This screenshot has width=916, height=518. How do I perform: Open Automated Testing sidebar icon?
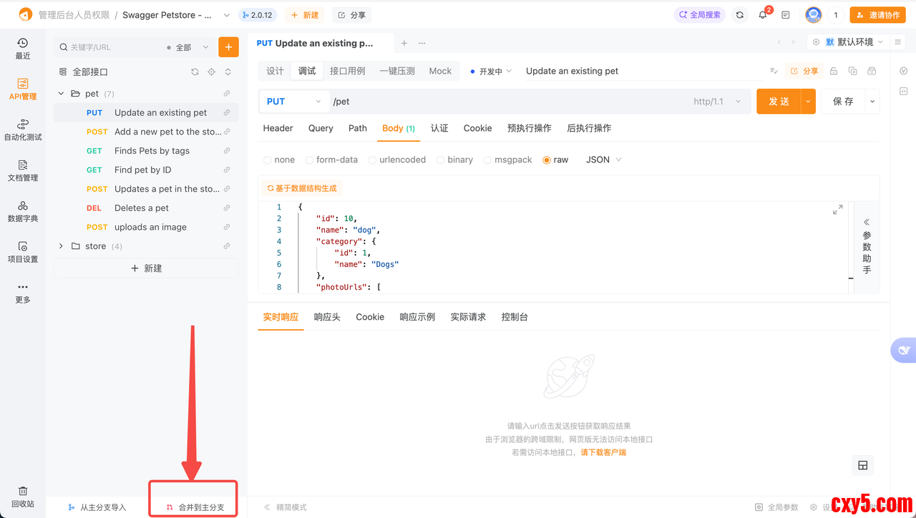pyautogui.click(x=23, y=129)
